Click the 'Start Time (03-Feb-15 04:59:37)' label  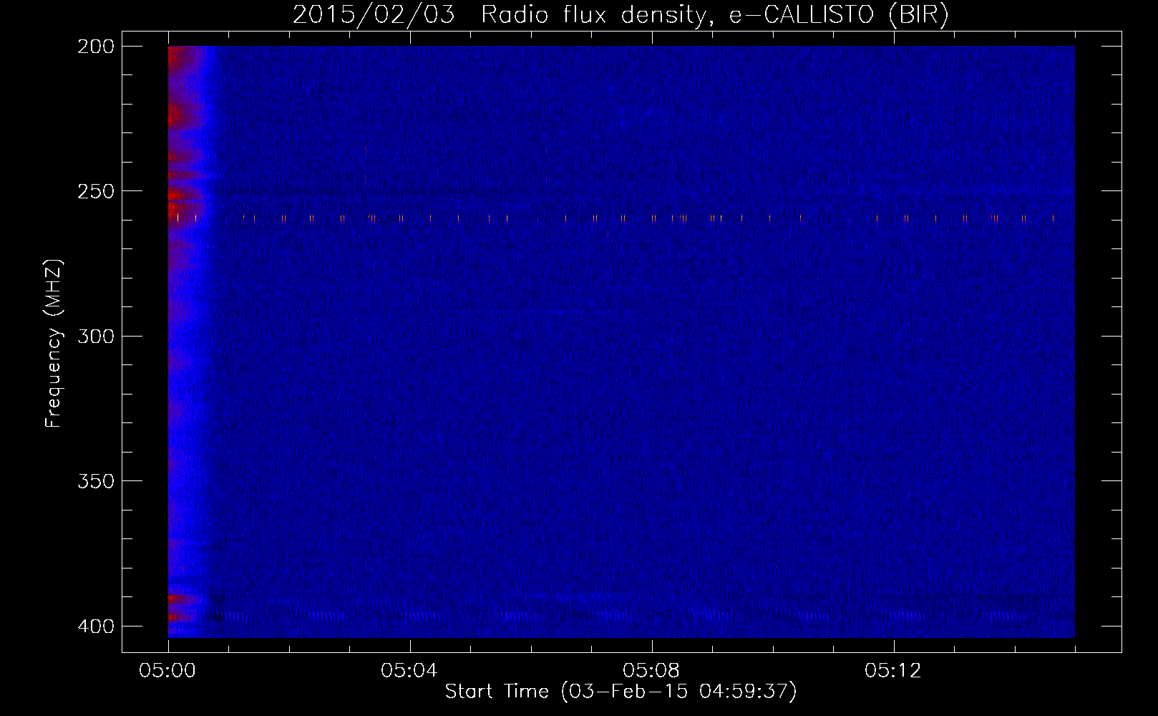621,692
